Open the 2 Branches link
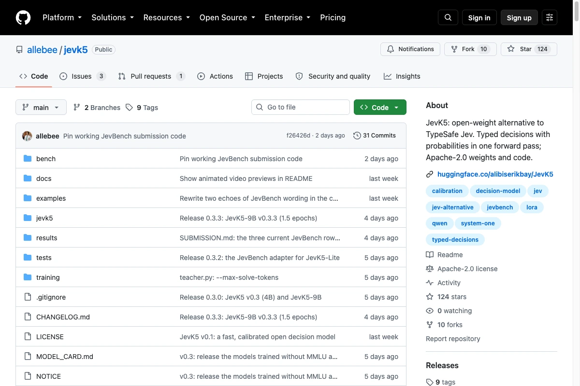Image resolution: width=580 pixels, height=386 pixels. pyautogui.click(x=97, y=108)
